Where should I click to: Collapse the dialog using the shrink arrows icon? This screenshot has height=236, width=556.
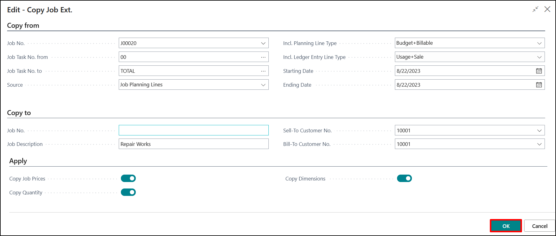(x=535, y=9)
